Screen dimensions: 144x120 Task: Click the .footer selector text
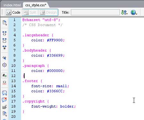pos(30,81)
